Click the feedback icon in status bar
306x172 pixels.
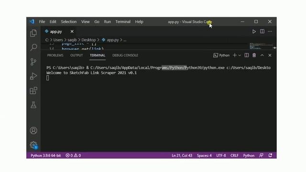click(261, 155)
